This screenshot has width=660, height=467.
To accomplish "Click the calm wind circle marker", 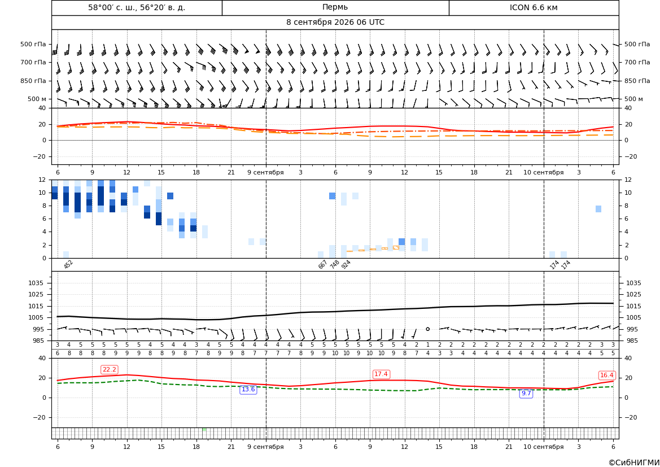I will point(427,329).
